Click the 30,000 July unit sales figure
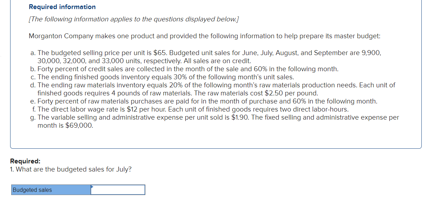This screenshot has height=208, width=448. pos(50,61)
